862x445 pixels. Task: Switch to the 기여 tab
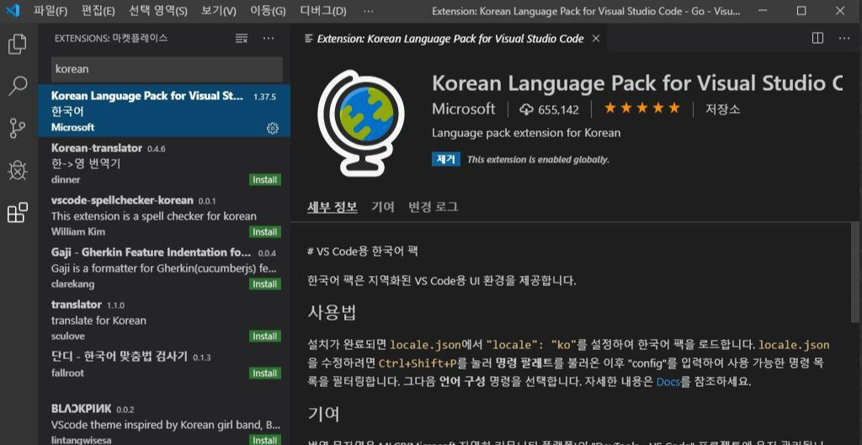click(383, 207)
